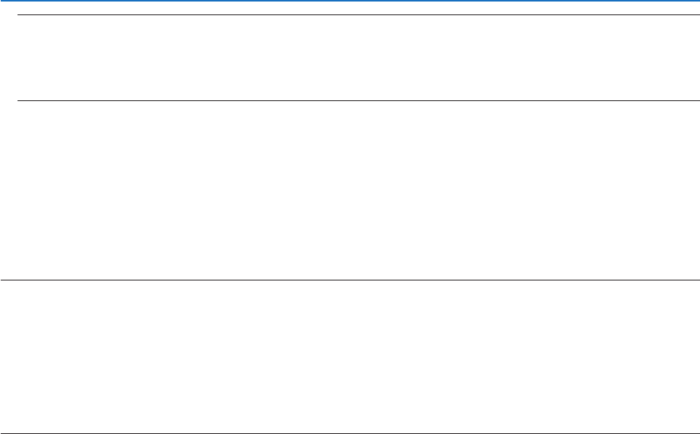700x434 pixels.
Task: Click inside the indented blank box at top
Action: [x=358, y=58]
